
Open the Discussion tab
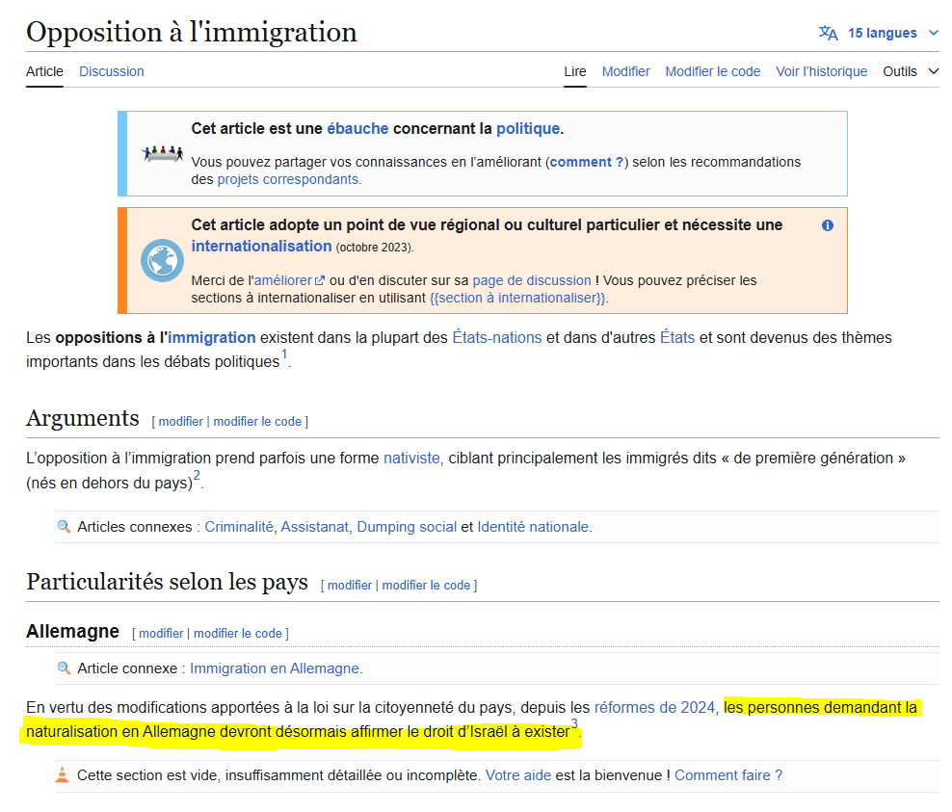[112, 71]
